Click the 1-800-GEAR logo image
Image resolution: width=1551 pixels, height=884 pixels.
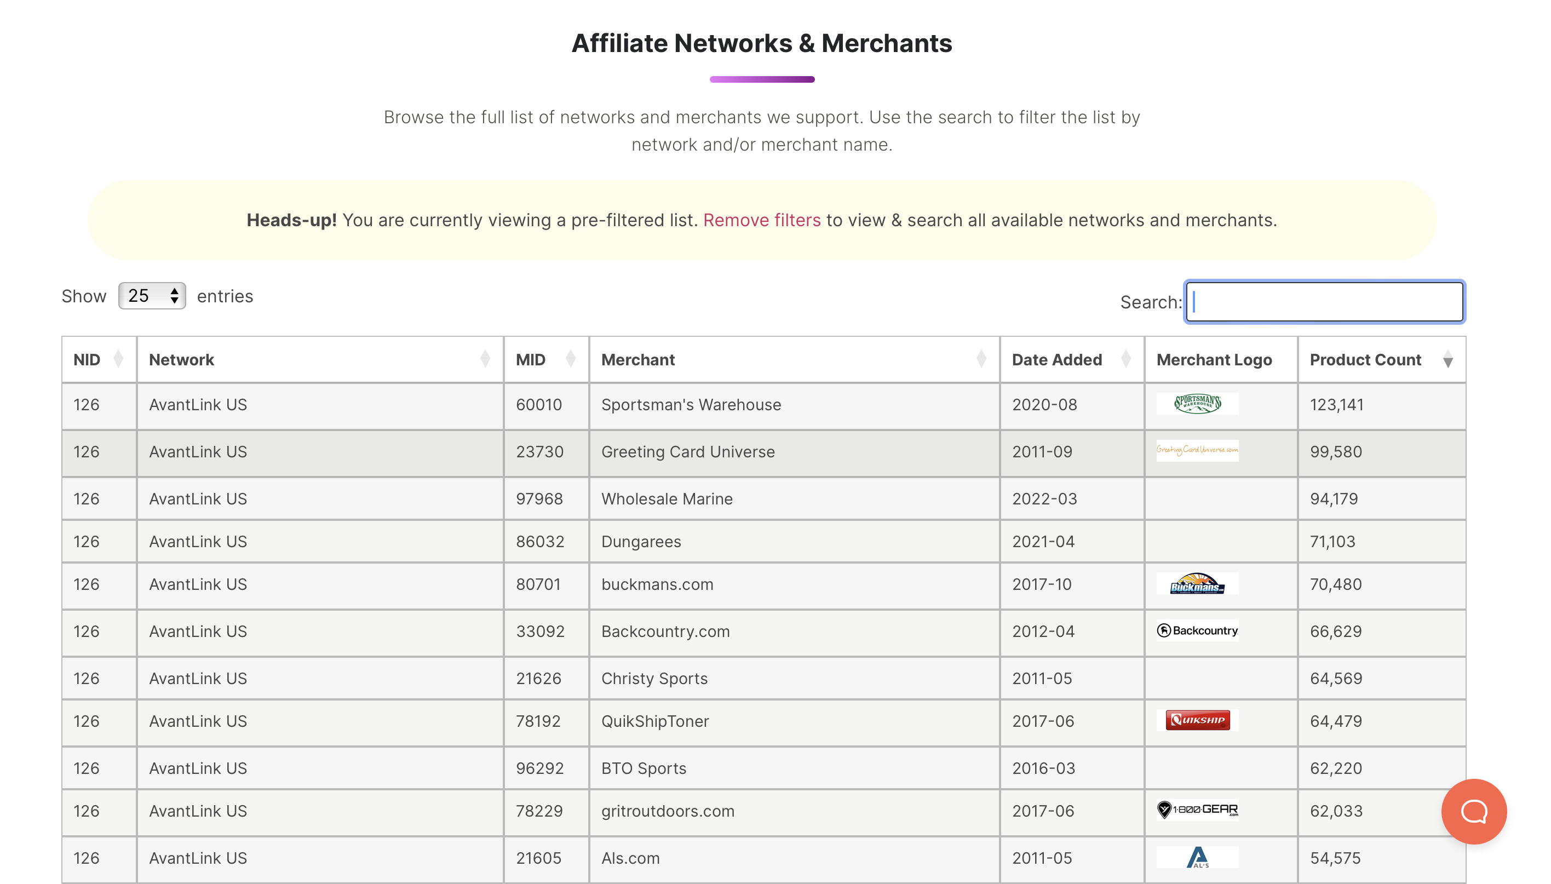coord(1197,810)
